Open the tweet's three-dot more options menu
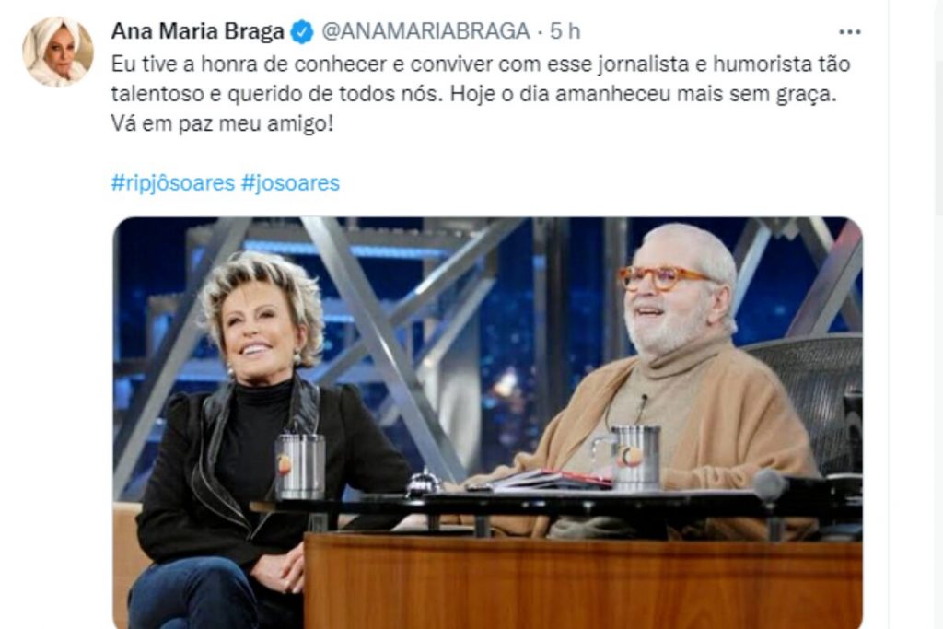This screenshot has height=629, width=943. click(x=849, y=32)
